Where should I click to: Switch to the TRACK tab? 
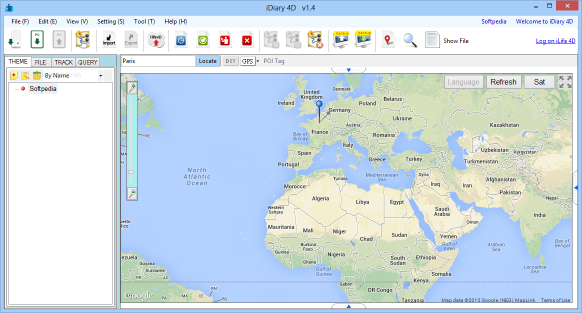point(63,62)
